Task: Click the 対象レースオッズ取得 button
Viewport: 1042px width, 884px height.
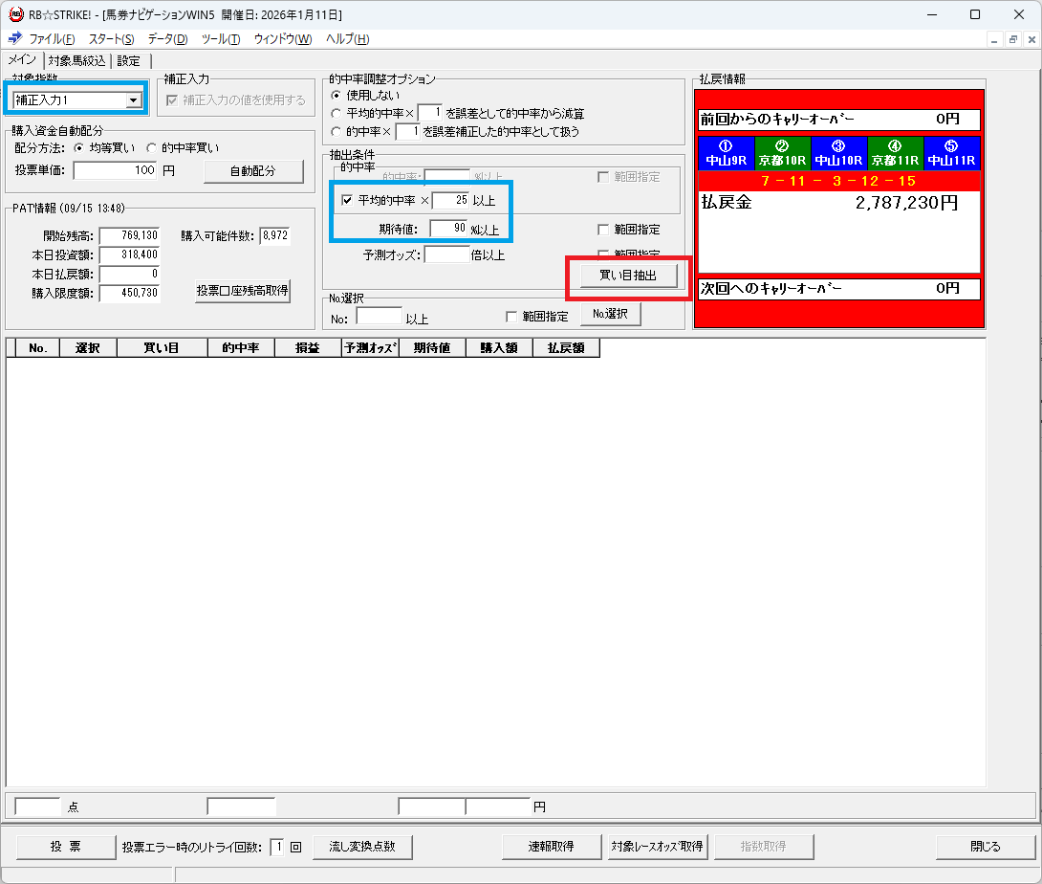Action: point(658,847)
